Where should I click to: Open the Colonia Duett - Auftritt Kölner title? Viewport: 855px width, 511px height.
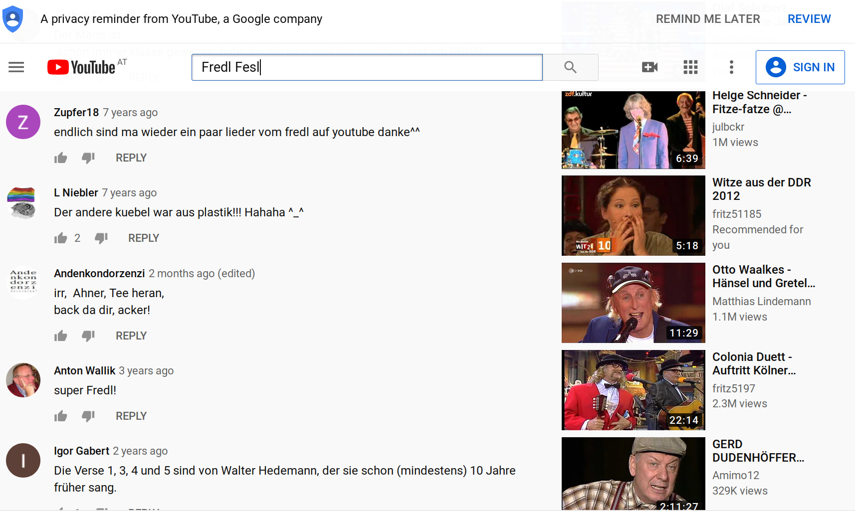[x=754, y=364]
